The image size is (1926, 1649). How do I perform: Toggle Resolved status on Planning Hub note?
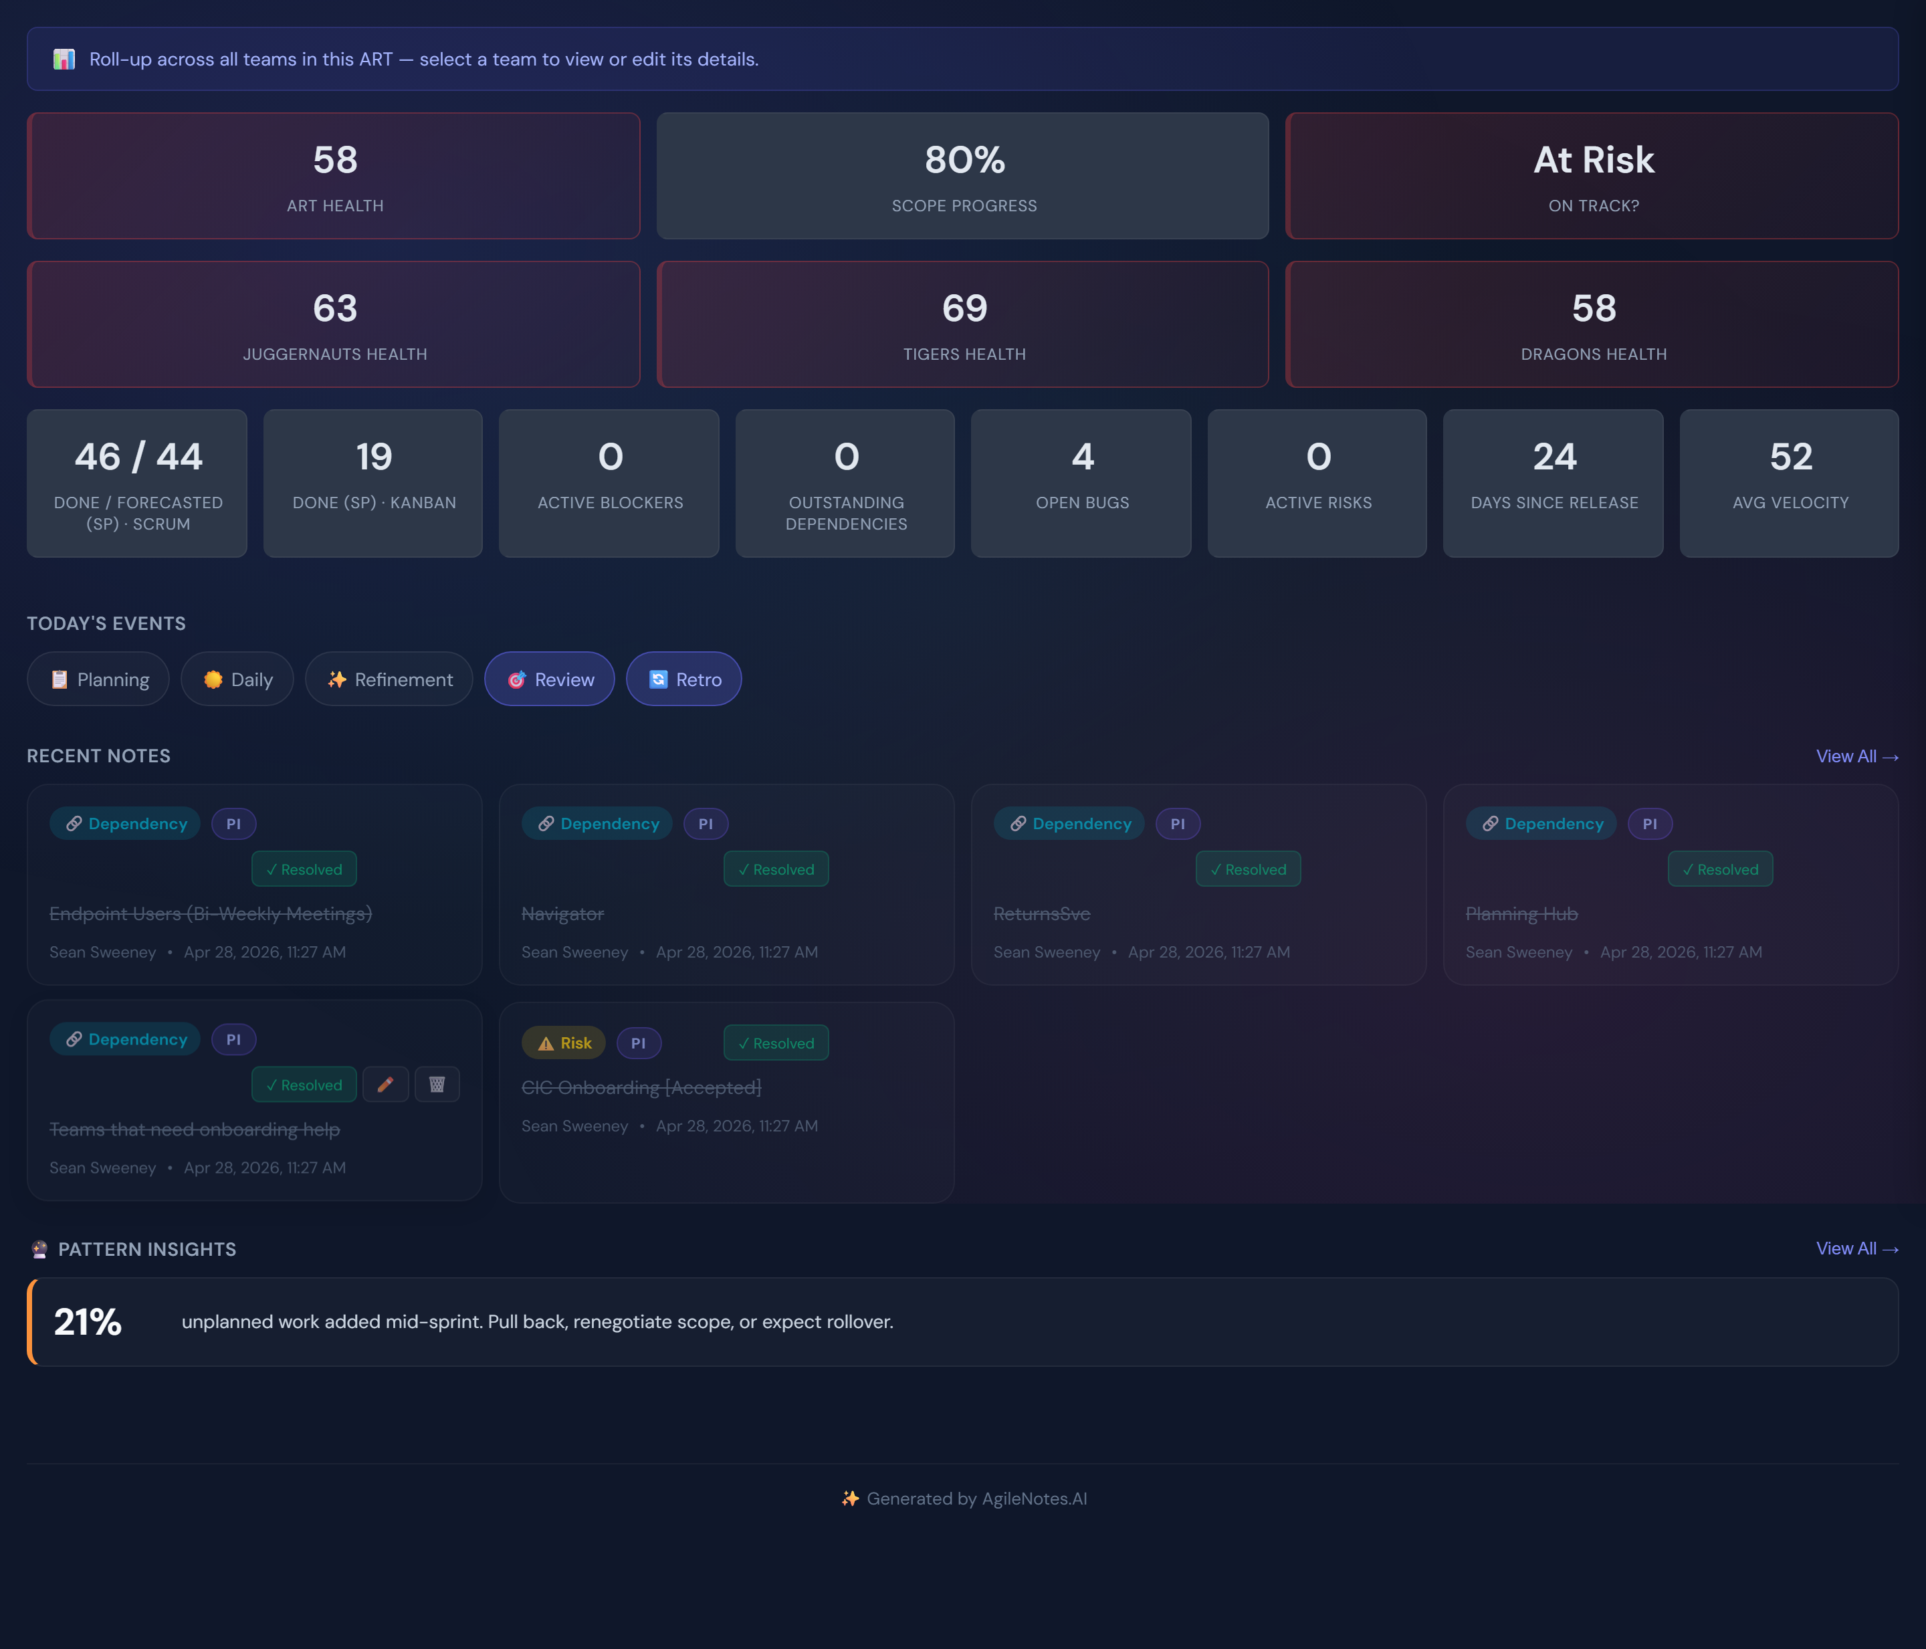1721,869
